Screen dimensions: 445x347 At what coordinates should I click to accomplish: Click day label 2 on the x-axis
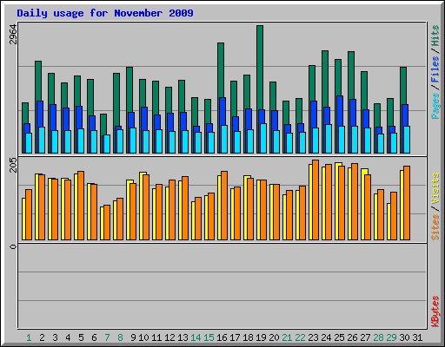point(42,337)
